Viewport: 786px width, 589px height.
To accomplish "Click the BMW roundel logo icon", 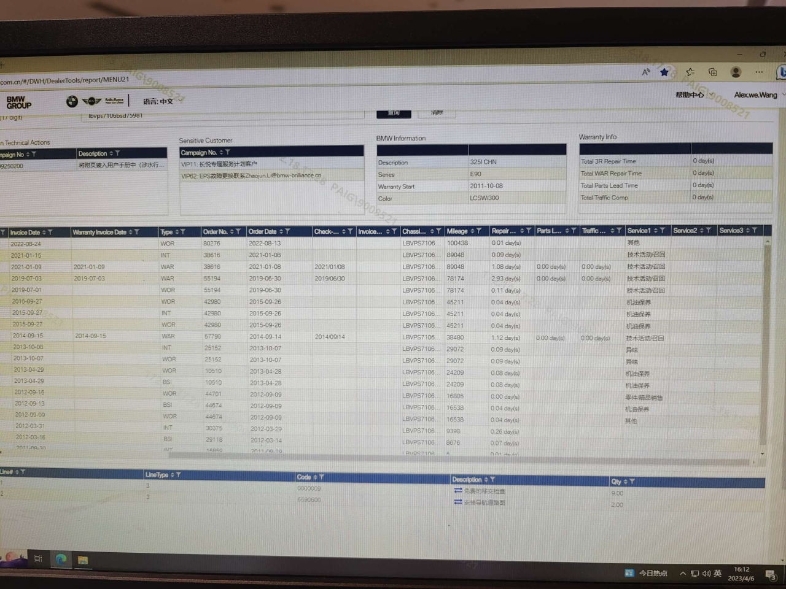I will click(72, 101).
